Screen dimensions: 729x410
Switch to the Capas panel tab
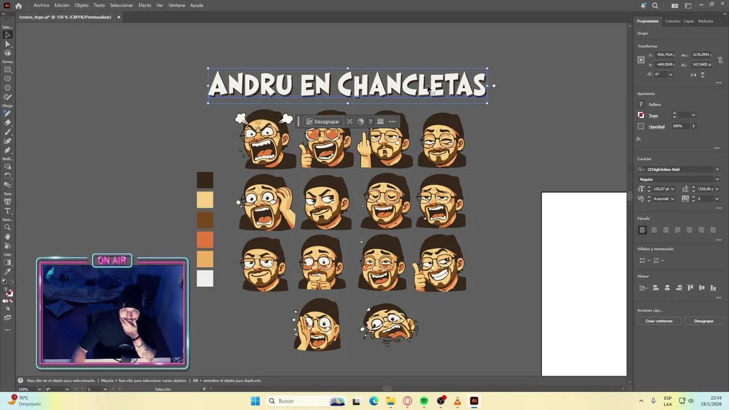(x=689, y=21)
